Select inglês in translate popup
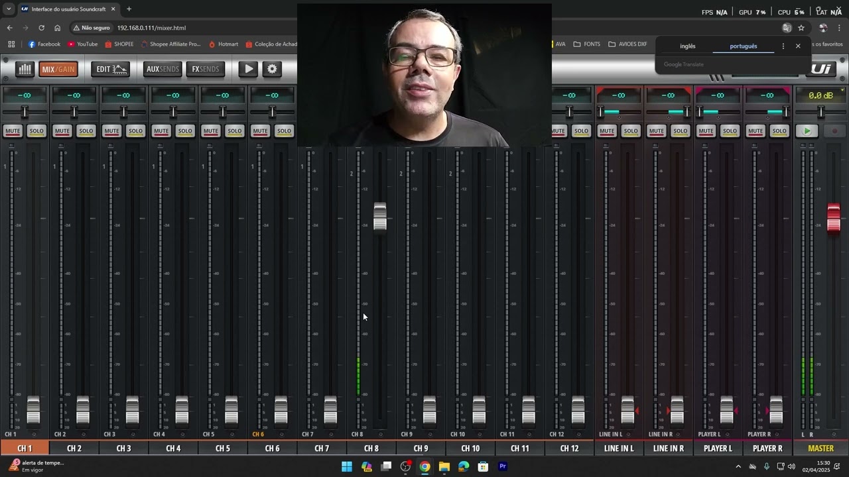 [688, 46]
